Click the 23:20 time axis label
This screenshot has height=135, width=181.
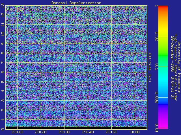(x=41, y=132)
